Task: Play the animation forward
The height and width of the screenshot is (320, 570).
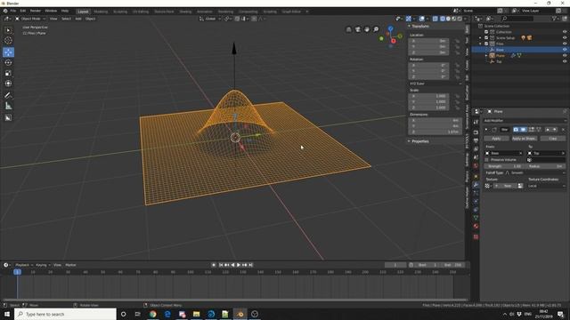Action: (x=239, y=265)
